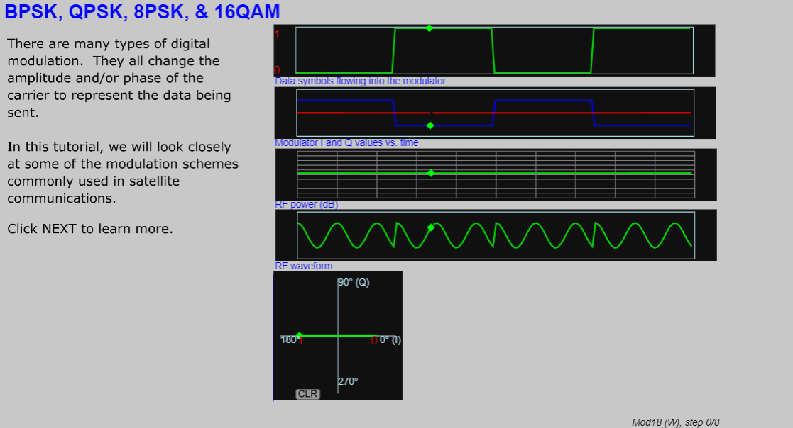The height and width of the screenshot is (428, 793).
Task: Click green constellation point at 180 degrees
Action: [x=299, y=335]
